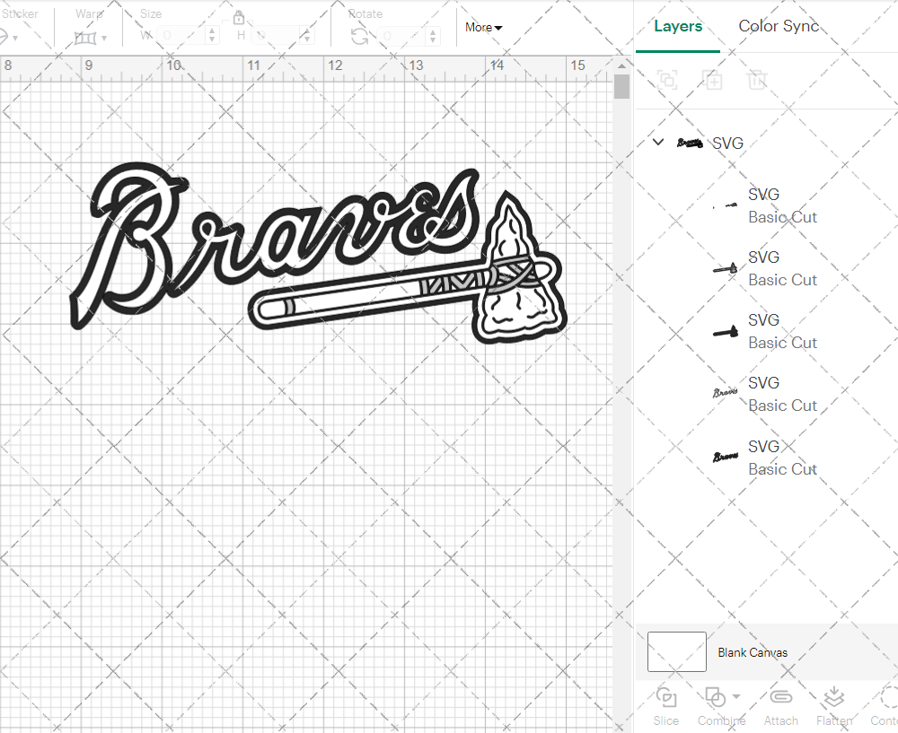Viewport: 898px width, 733px height.
Task: Switch to the Color Sync tab
Action: [779, 26]
